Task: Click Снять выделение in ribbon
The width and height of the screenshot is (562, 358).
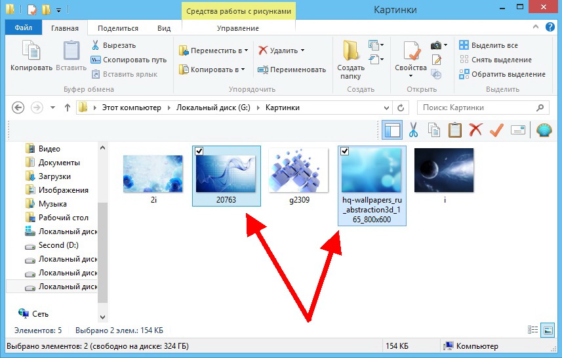Action: [x=495, y=60]
